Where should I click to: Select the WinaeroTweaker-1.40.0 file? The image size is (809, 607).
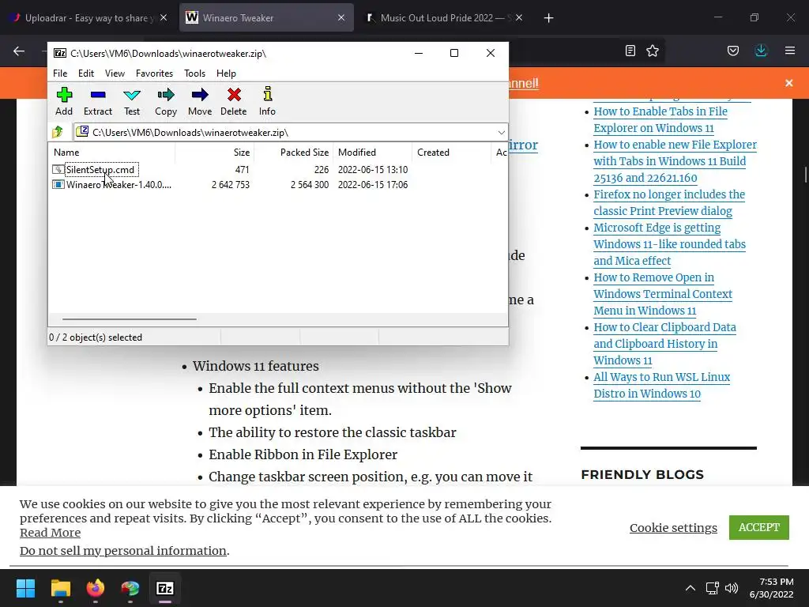[x=119, y=185]
